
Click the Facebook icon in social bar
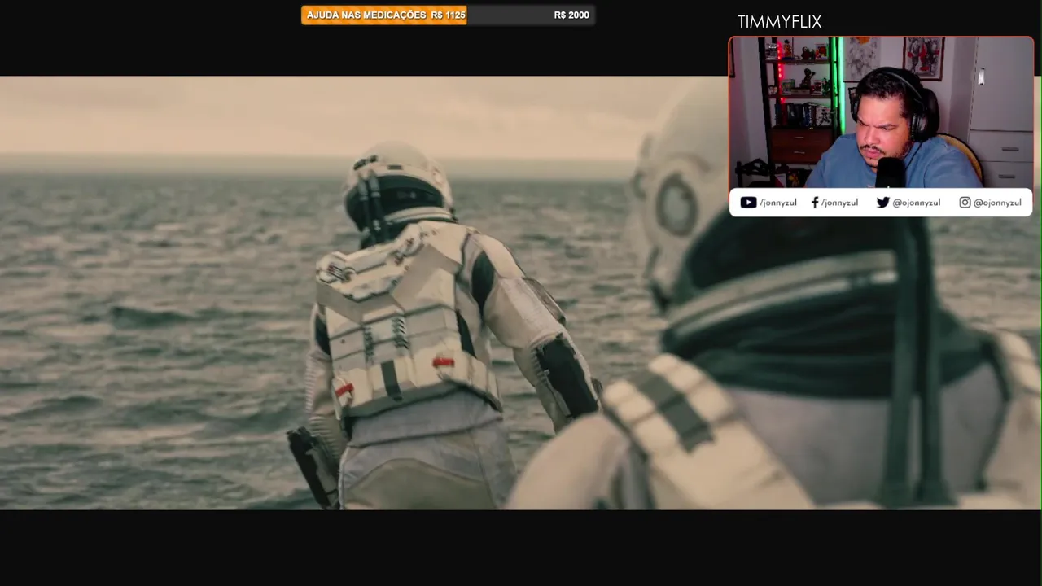point(814,203)
